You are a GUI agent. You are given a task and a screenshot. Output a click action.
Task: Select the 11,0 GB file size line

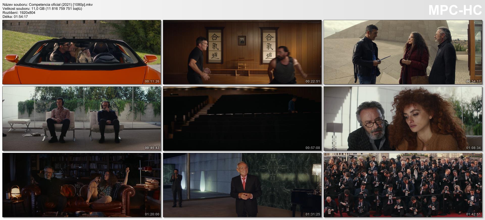(x=42, y=9)
